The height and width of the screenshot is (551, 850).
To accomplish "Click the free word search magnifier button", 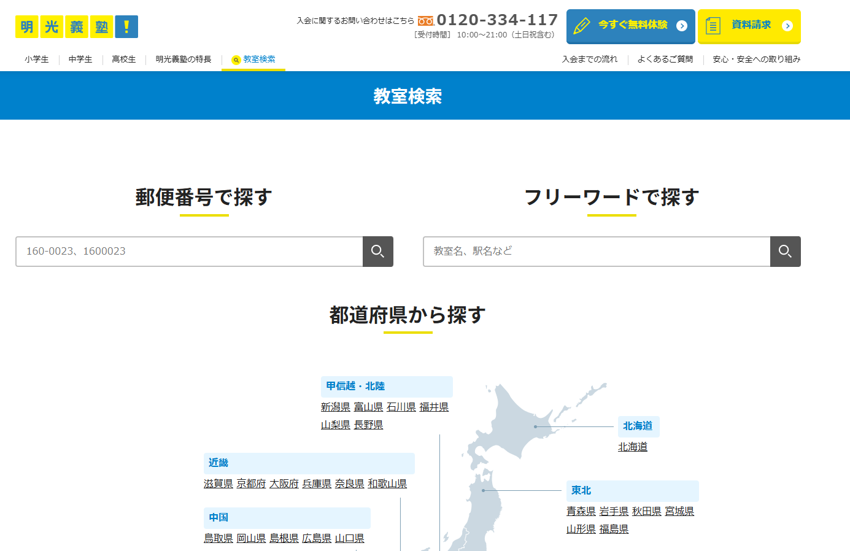I will (785, 252).
